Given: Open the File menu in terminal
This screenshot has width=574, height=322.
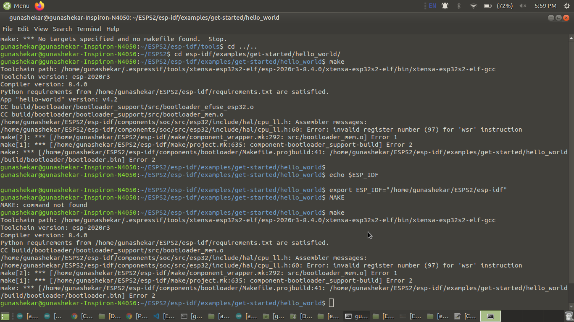Looking at the screenshot, I should pyautogui.click(x=7, y=29).
